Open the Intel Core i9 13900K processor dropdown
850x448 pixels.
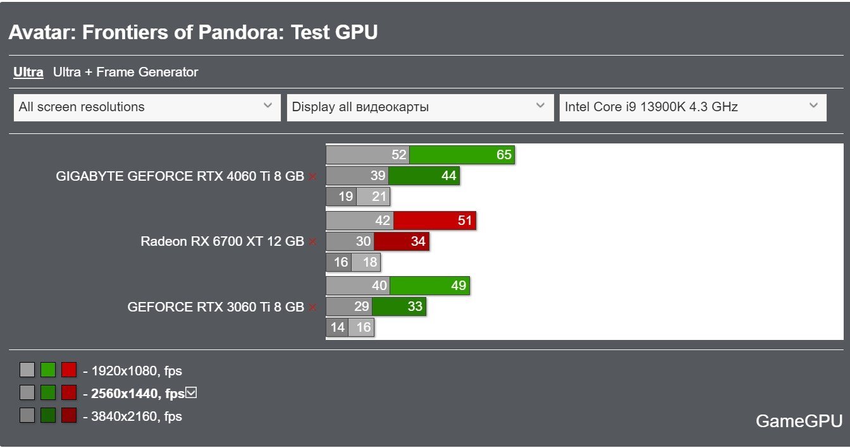(x=693, y=107)
